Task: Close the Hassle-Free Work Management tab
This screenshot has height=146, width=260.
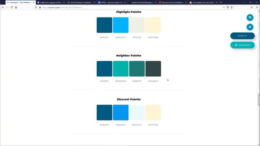Action: click(155, 2)
